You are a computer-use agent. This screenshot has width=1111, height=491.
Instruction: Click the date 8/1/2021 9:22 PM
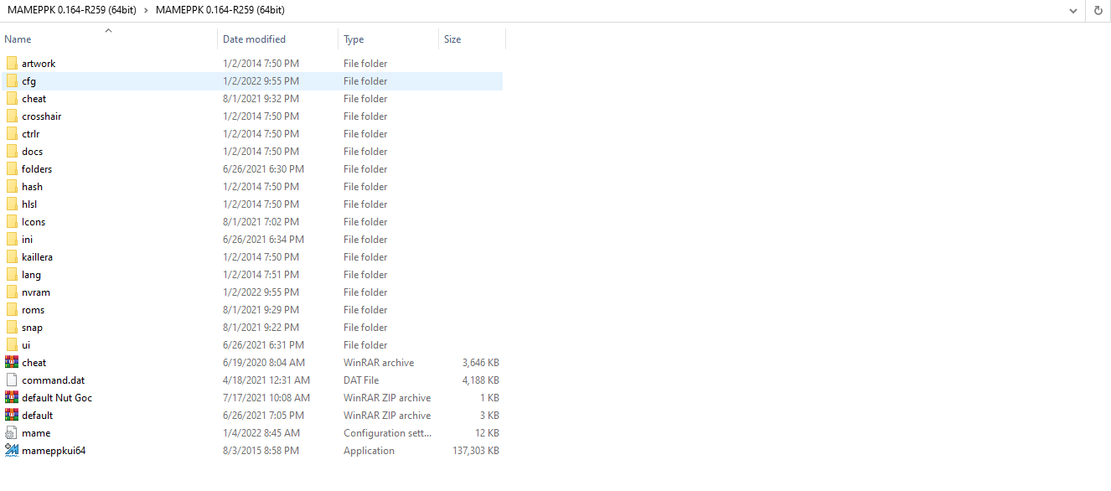[x=261, y=328]
